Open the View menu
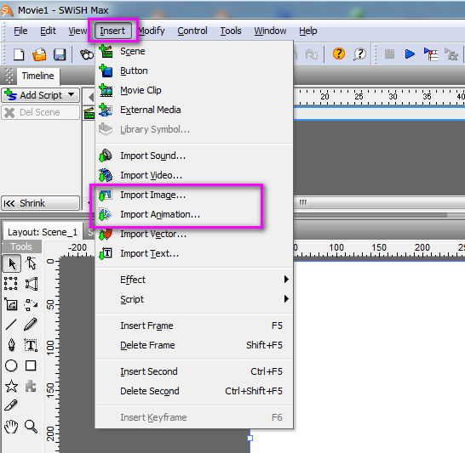This screenshot has width=465, height=453. click(77, 31)
